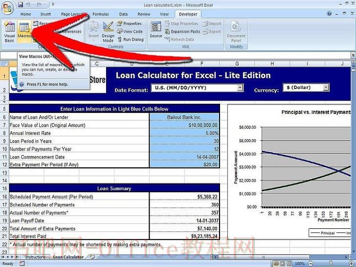Select the $5,368.22 scheduled payment cell
Screen dimensions: 356x267
click(184, 197)
